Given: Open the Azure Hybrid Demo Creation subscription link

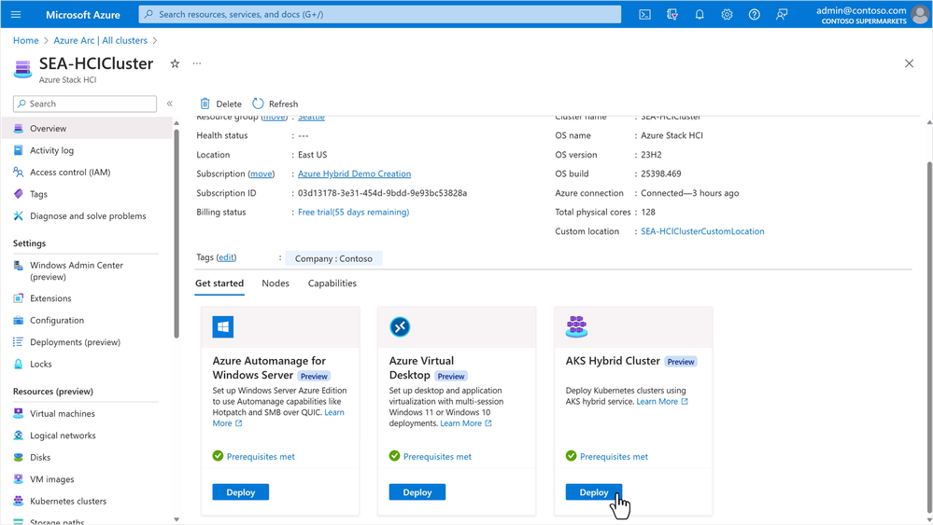Looking at the screenshot, I should coord(354,174).
